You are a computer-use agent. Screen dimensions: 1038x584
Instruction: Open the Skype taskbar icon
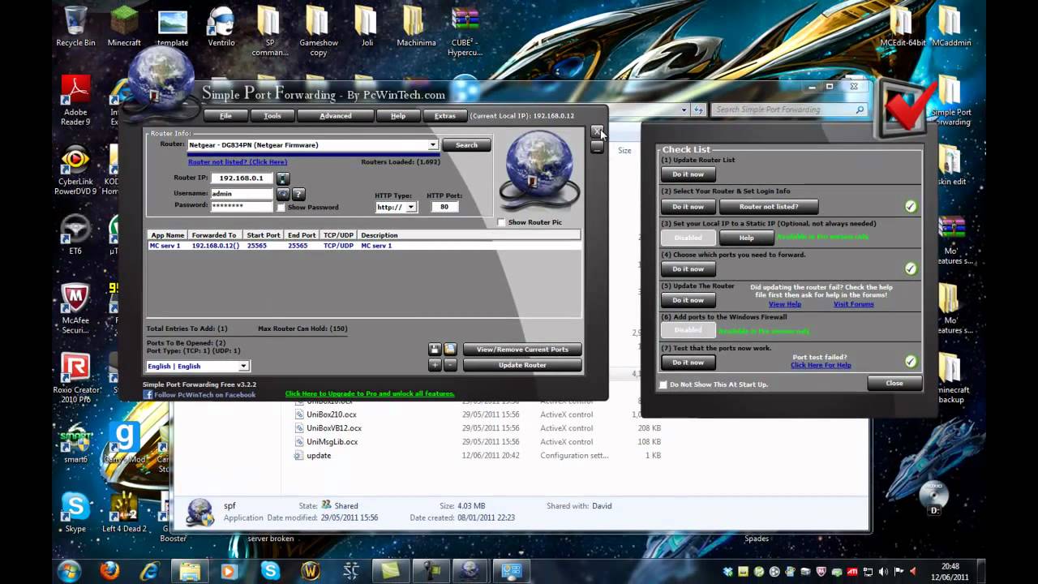(270, 571)
